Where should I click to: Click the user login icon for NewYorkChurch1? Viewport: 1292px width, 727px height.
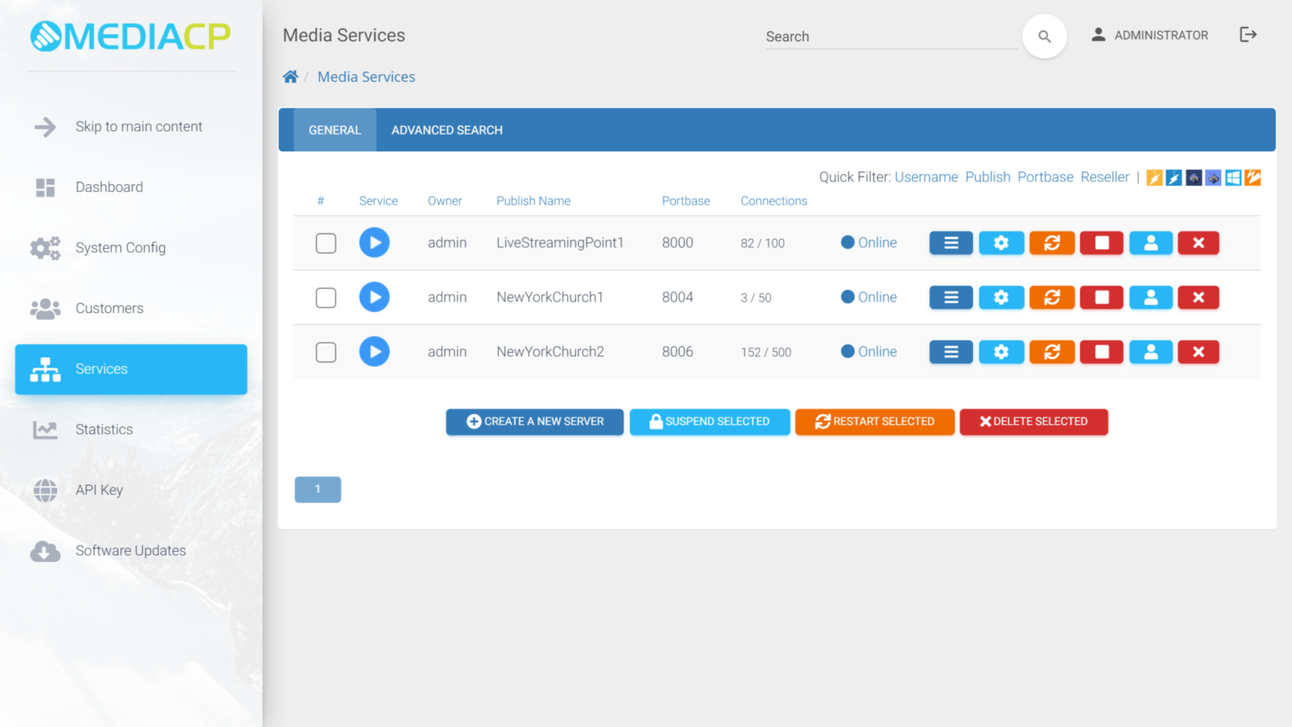point(1151,297)
